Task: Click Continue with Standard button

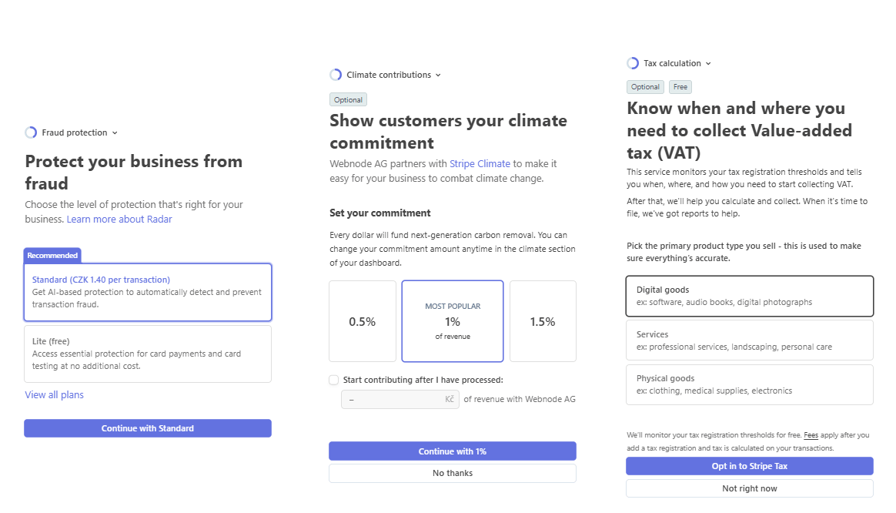Action: pyautogui.click(x=148, y=428)
